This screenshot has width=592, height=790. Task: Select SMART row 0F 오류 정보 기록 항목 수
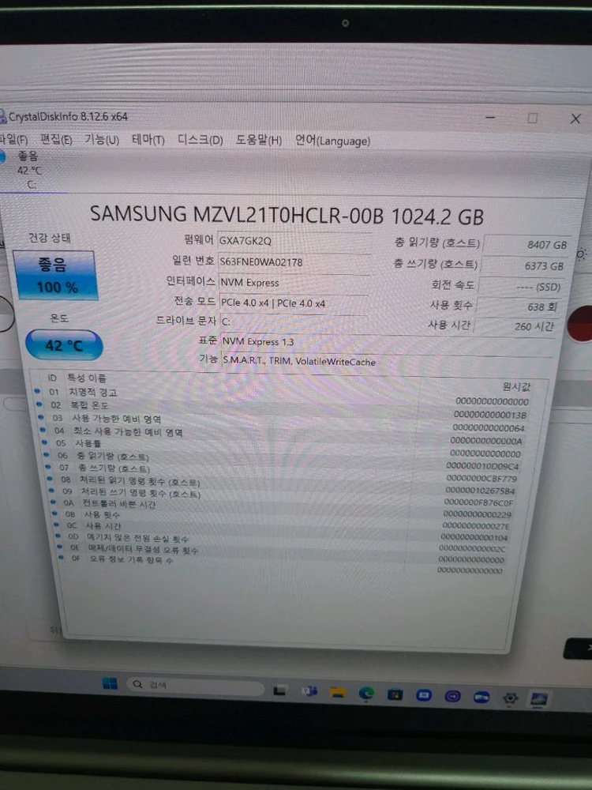click(283, 565)
